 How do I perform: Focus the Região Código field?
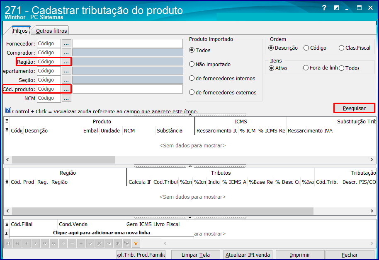49,62
